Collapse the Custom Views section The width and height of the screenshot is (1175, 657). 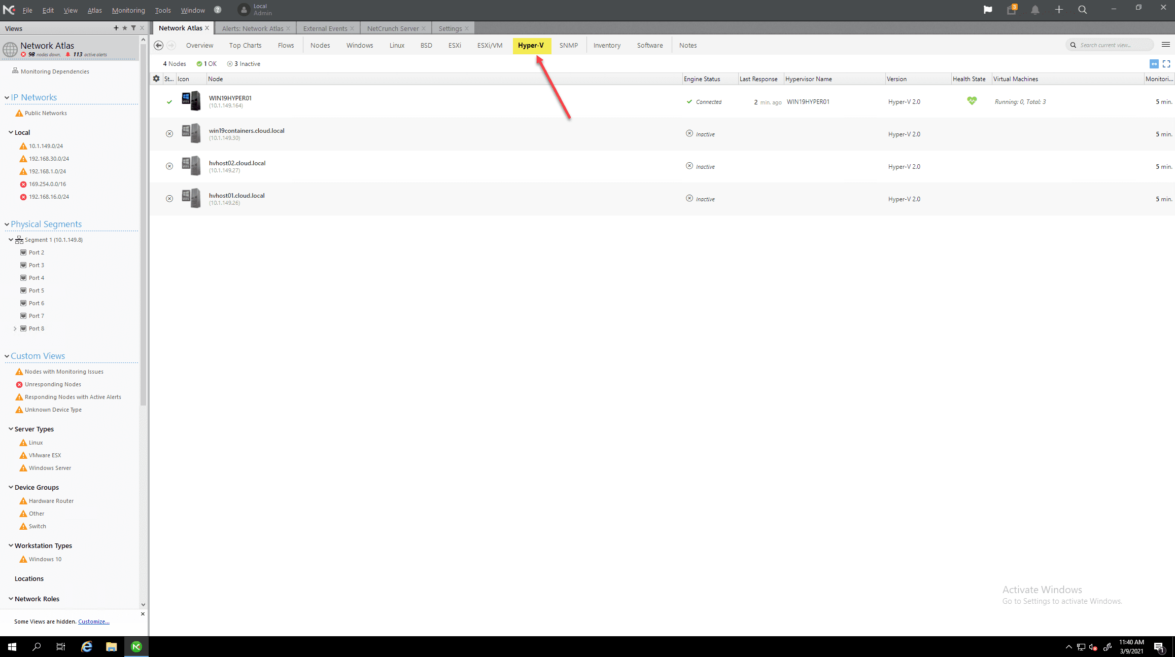(x=7, y=356)
